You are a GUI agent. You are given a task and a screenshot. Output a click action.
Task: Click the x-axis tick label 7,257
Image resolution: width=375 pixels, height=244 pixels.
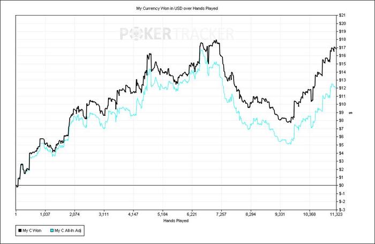(x=221, y=214)
